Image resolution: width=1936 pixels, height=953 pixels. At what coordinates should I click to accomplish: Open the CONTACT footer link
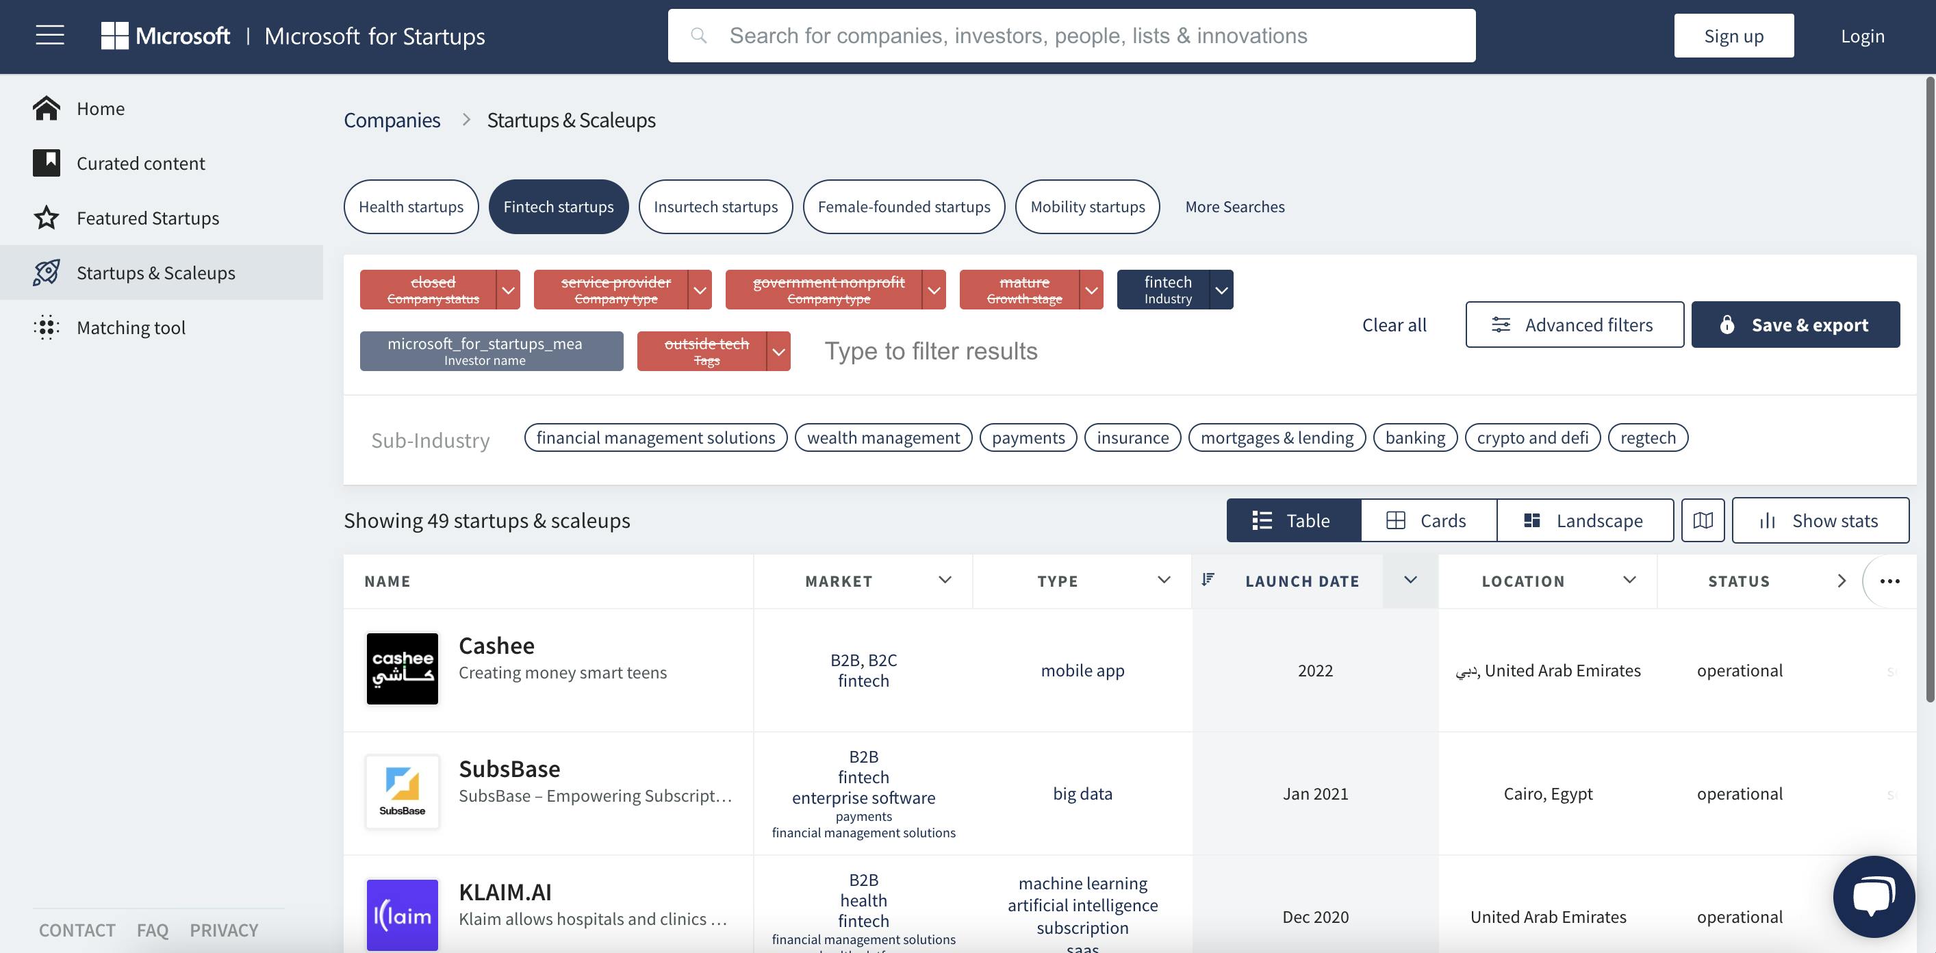point(77,930)
